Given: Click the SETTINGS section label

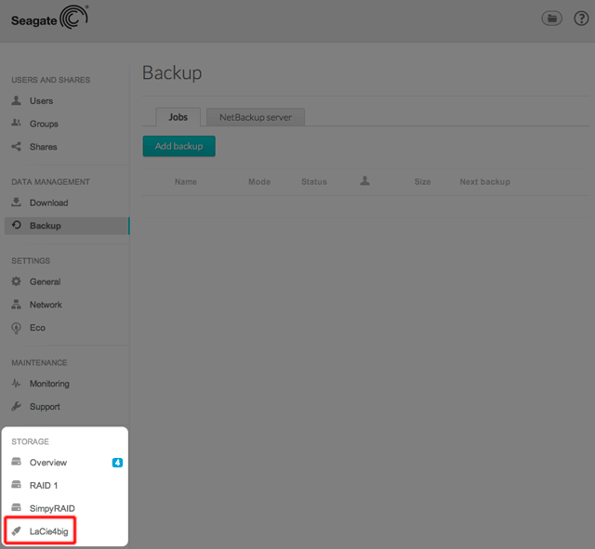Looking at the screenshot, I should pyautogui.click(x=31, y=261).
